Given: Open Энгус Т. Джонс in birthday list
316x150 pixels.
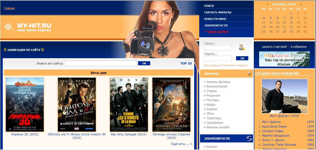Looking at the screenshot, I should 274,140.
